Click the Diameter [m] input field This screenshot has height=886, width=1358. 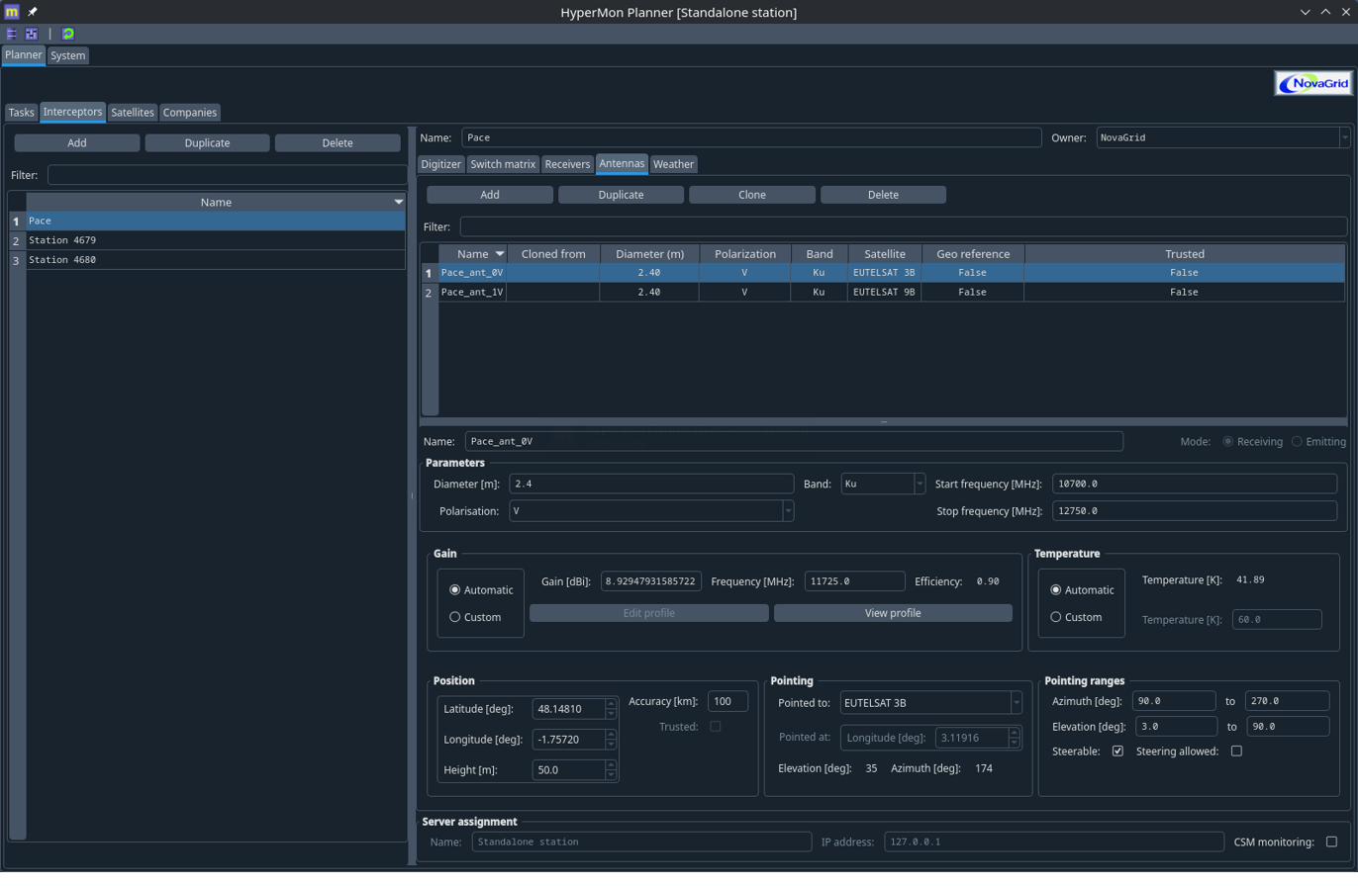[x=651, y=484]
